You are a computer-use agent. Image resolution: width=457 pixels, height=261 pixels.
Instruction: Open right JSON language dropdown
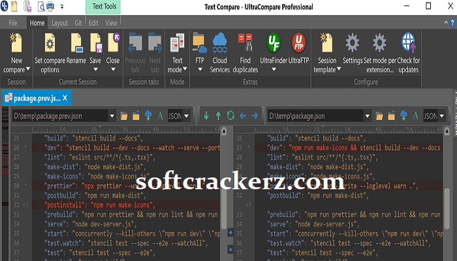(x=442, y=116)
